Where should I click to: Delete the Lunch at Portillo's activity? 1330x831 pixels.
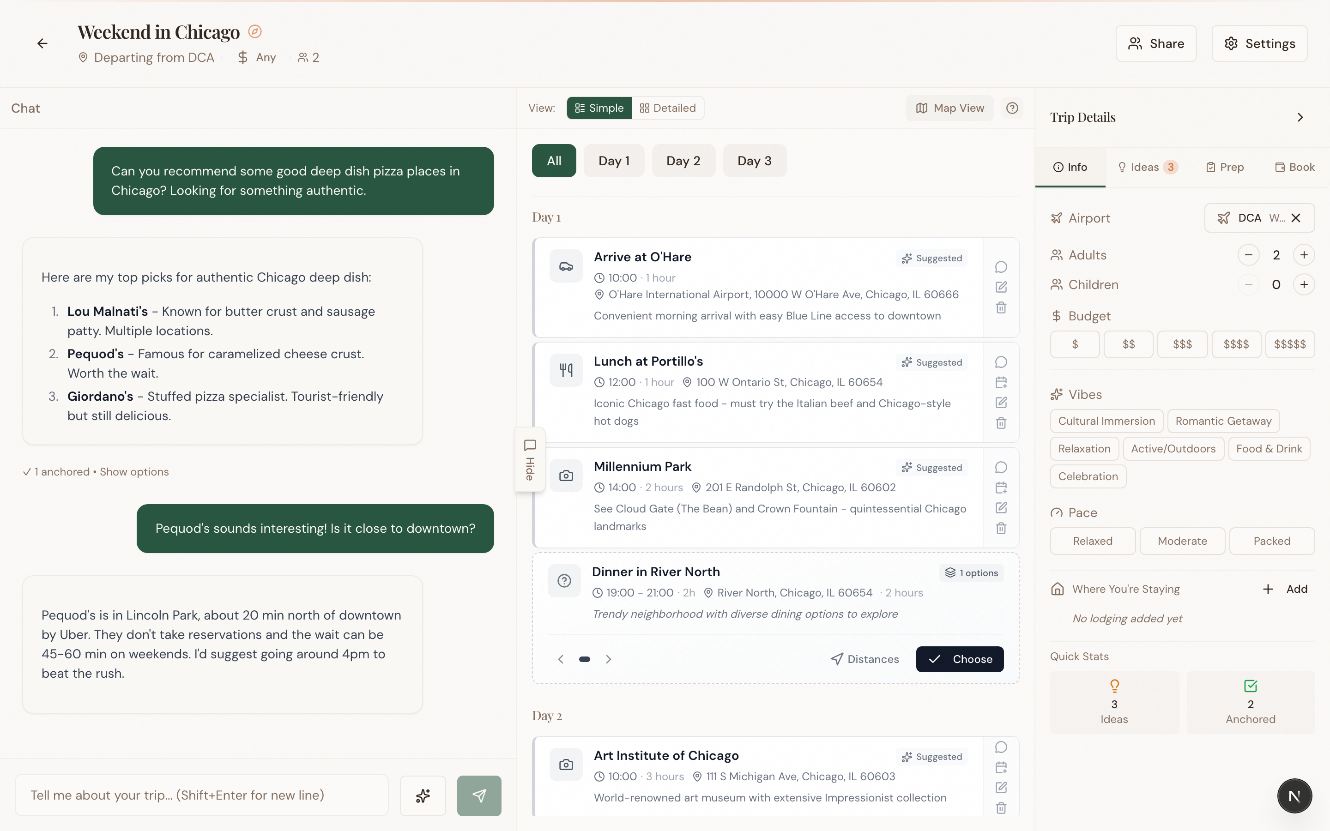coord(1000,422)
